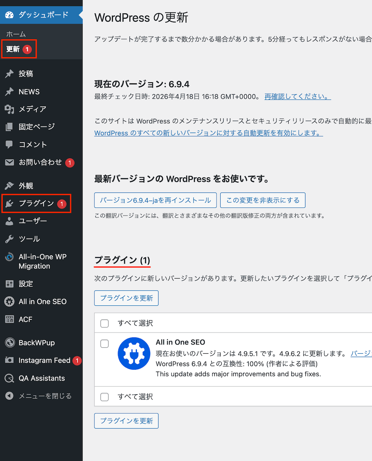This screenshot has width=372, height=461.
Task: Open the メディア media library icon
Action: tap(9, 109)
